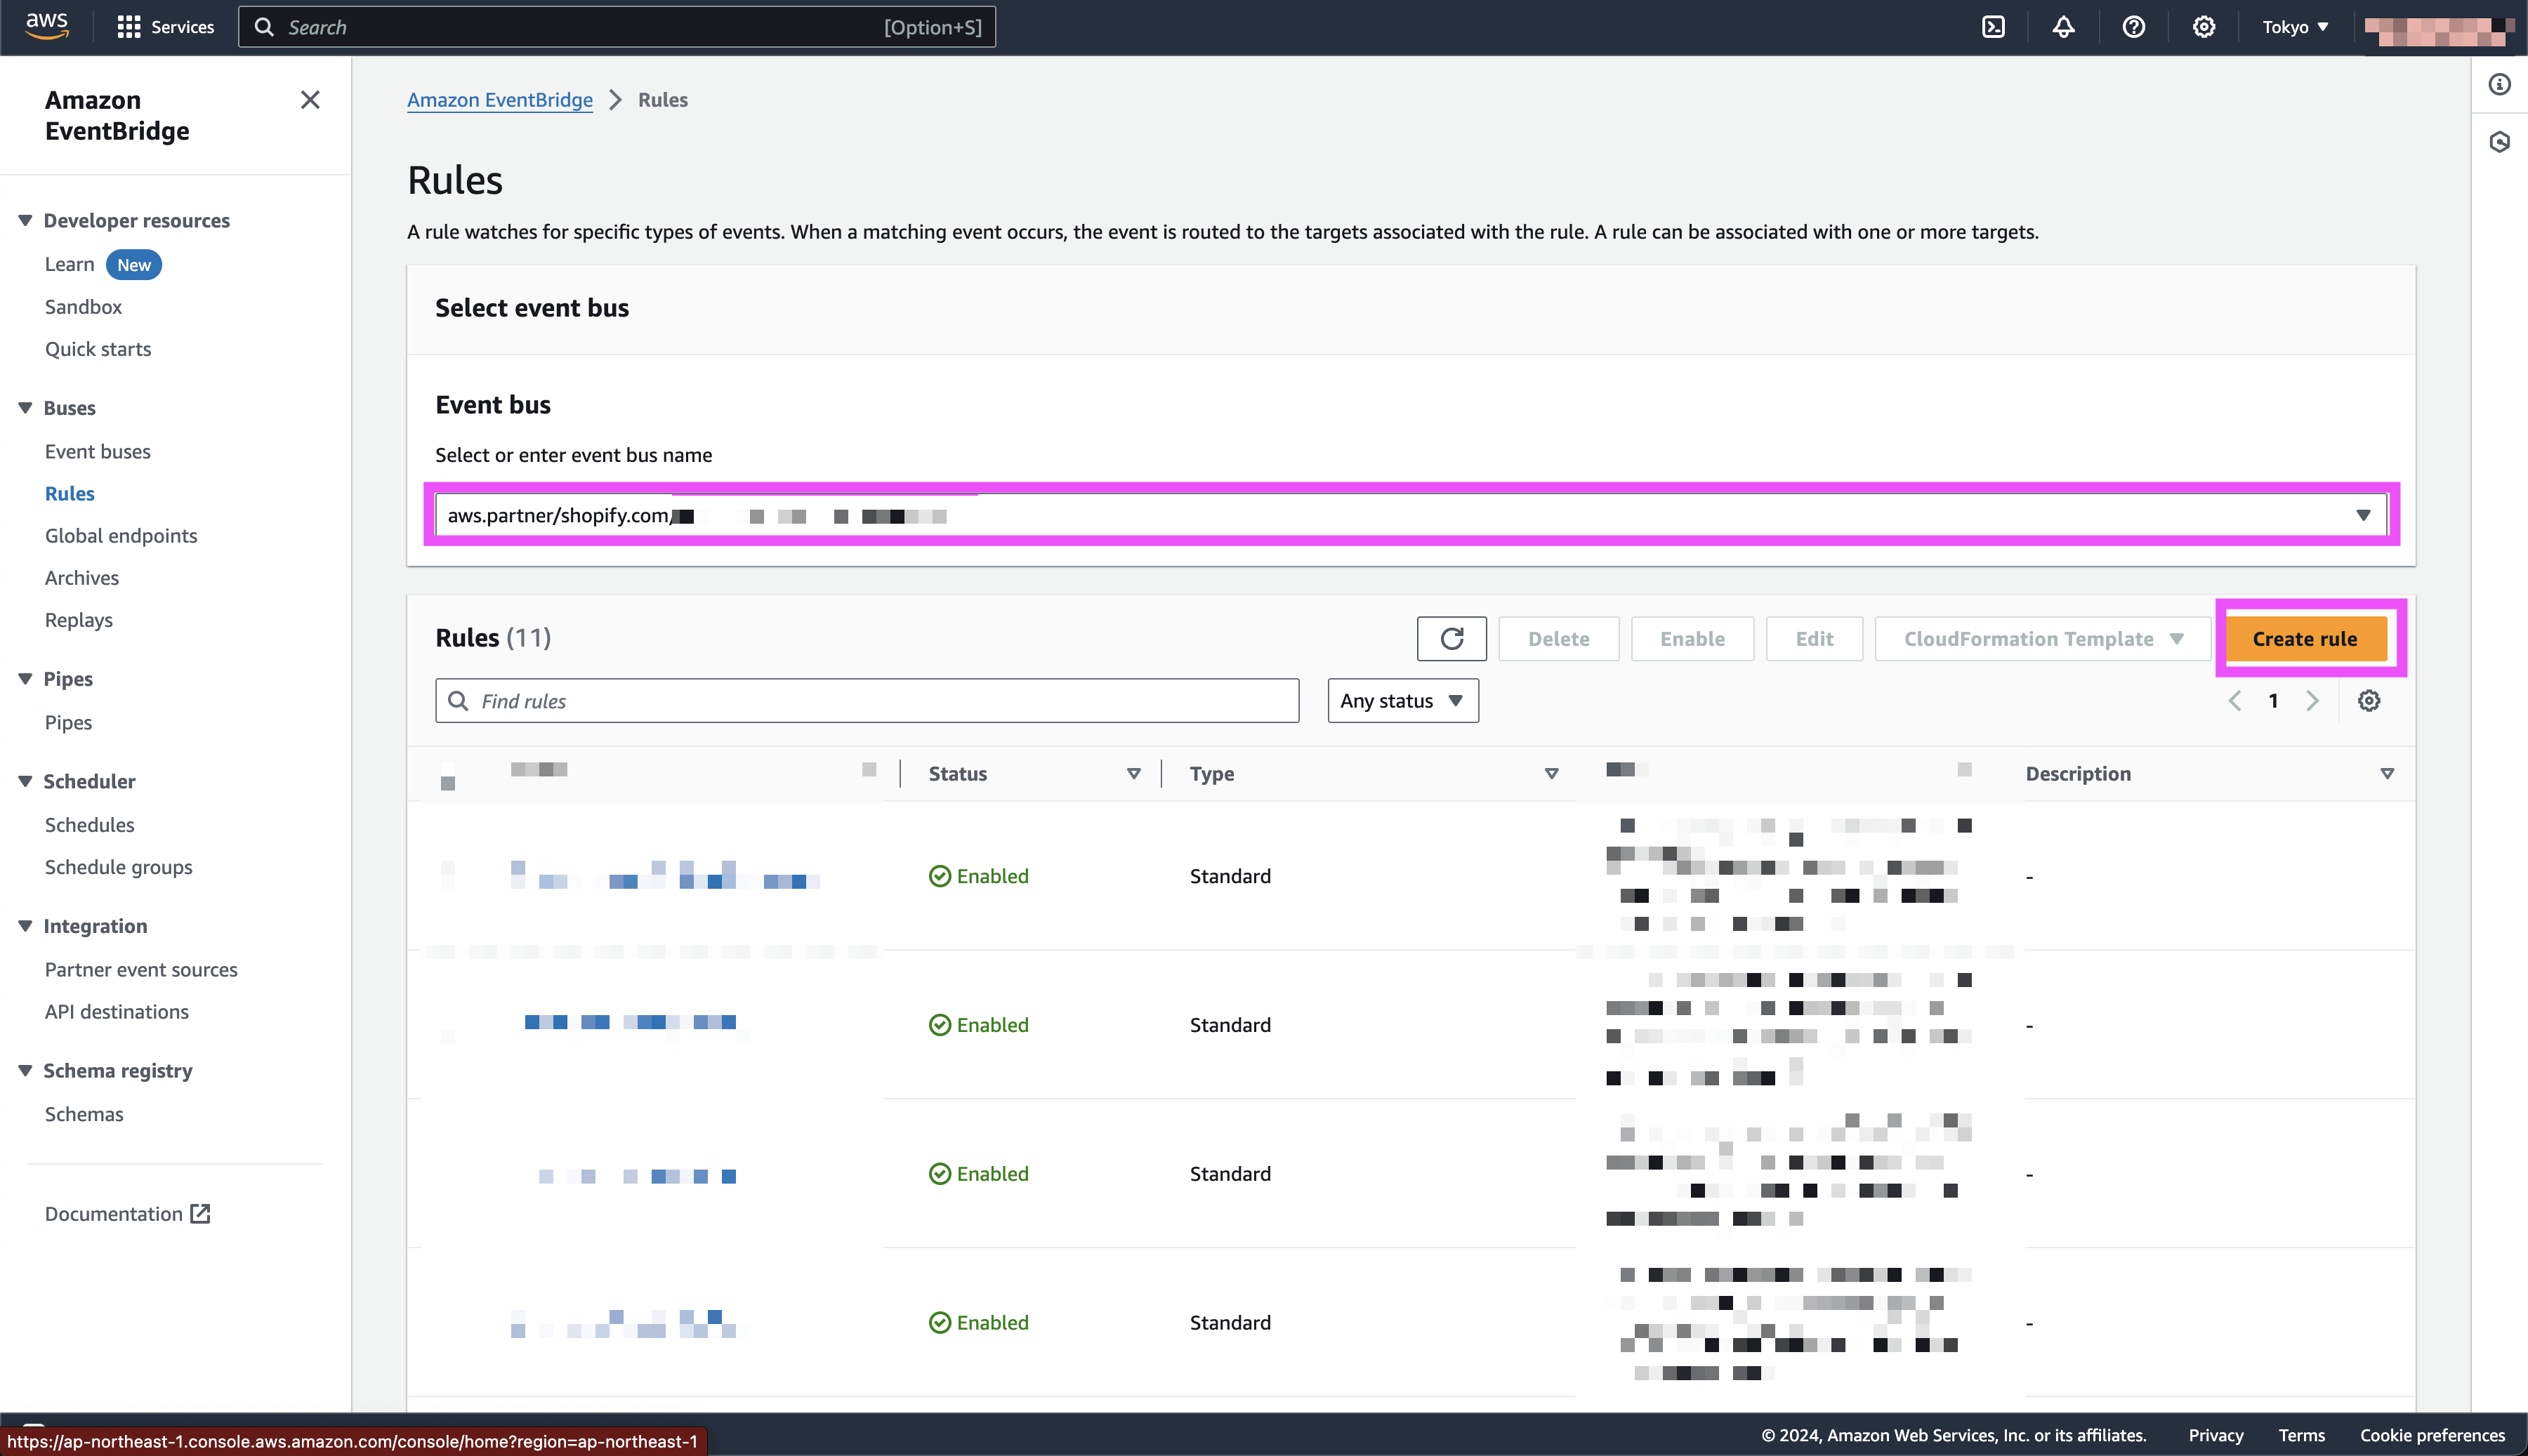Open the Services grid menu
Image resolution: width=2528 pixels, height=1456 pixels.
pos(165,27)
